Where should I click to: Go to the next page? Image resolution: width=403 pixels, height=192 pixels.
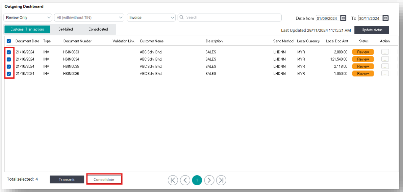209,180
